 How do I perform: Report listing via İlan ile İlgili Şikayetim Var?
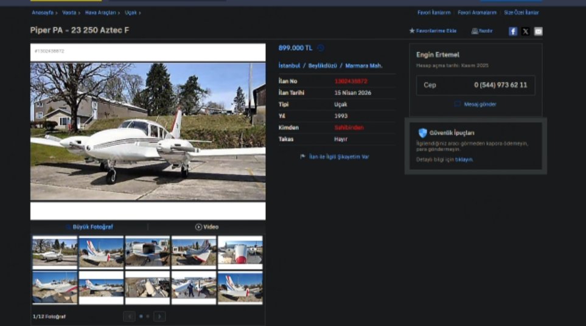tap(335, 157)
